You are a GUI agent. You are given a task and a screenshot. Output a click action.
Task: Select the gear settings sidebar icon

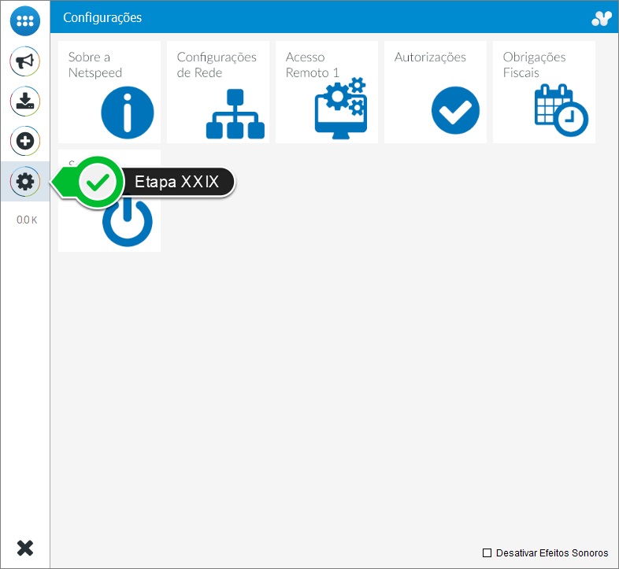tap(25, 182)
